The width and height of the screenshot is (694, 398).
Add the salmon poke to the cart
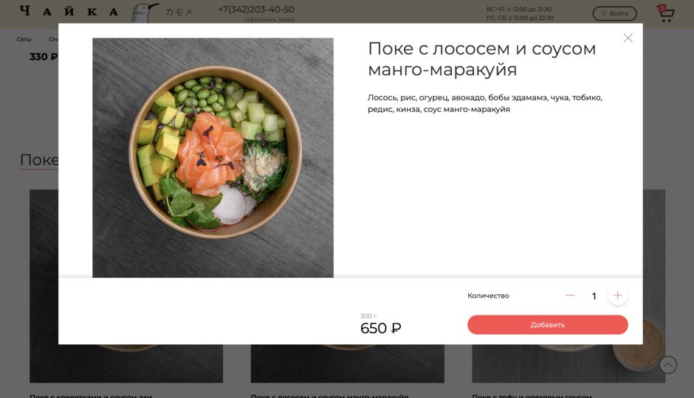pos(548,325)
